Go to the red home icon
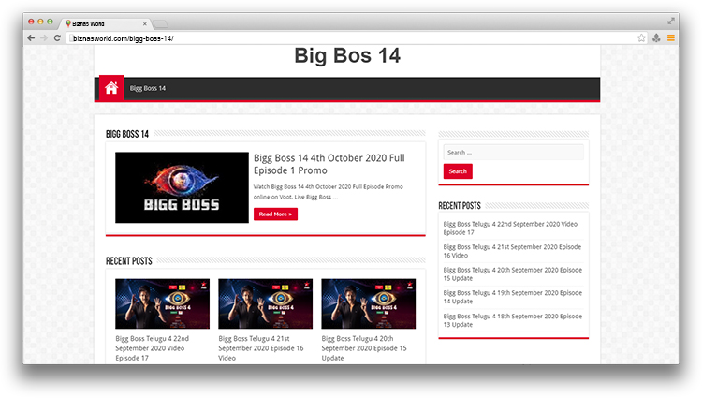This screenshot has height=398, width=702. (x=111, y=88)
